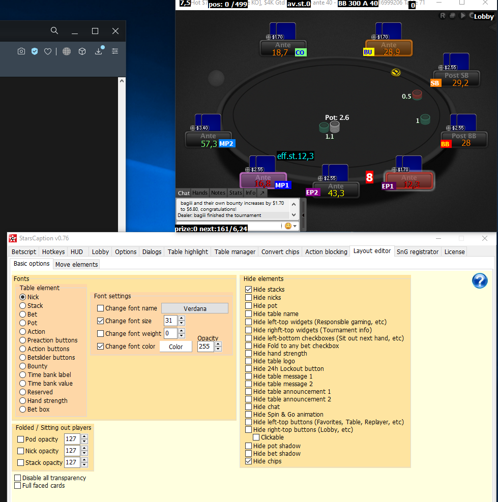The width and height of the screenshot is (498, 502).
Task: Click the chat scroll up arrow
Action: (x=294, y=204)
